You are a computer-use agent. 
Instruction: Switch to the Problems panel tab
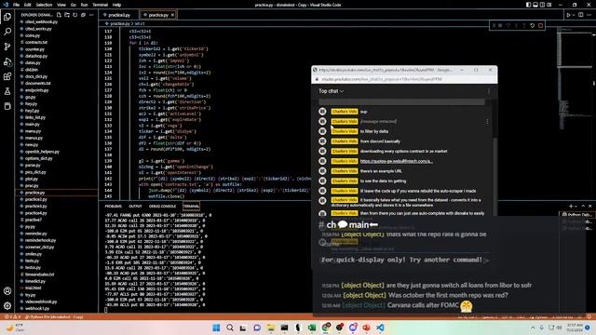(114, 207)
